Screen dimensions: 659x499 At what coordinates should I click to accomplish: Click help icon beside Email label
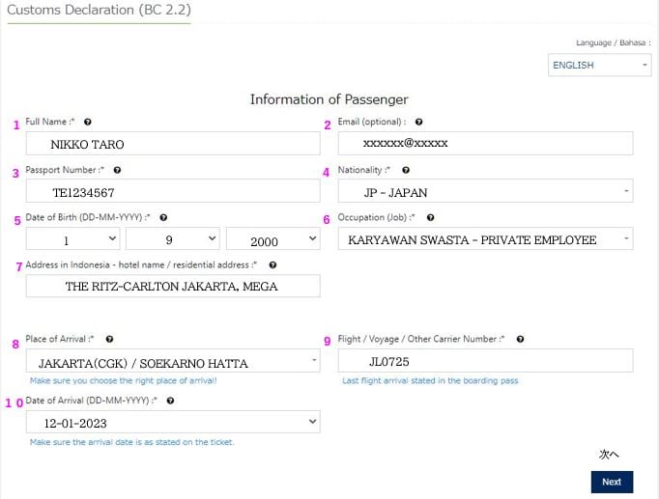pos(418,123)
